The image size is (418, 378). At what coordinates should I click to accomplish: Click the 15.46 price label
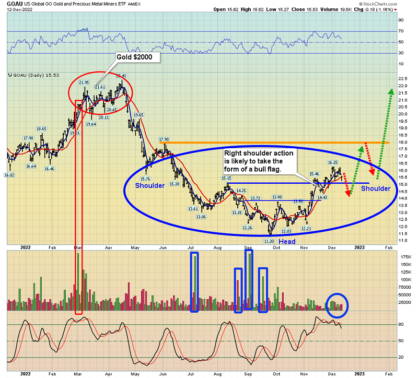point(314,174)
